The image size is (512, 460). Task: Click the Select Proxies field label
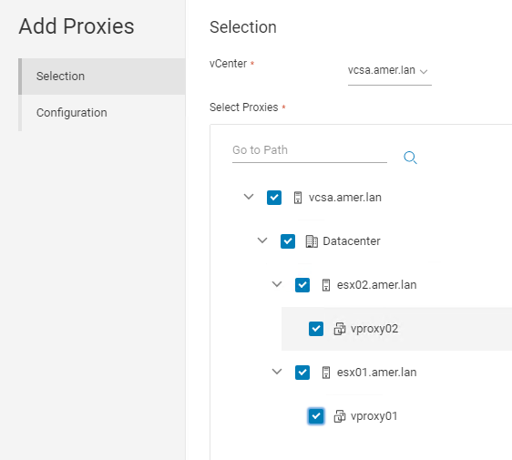[x=244, y=107]
